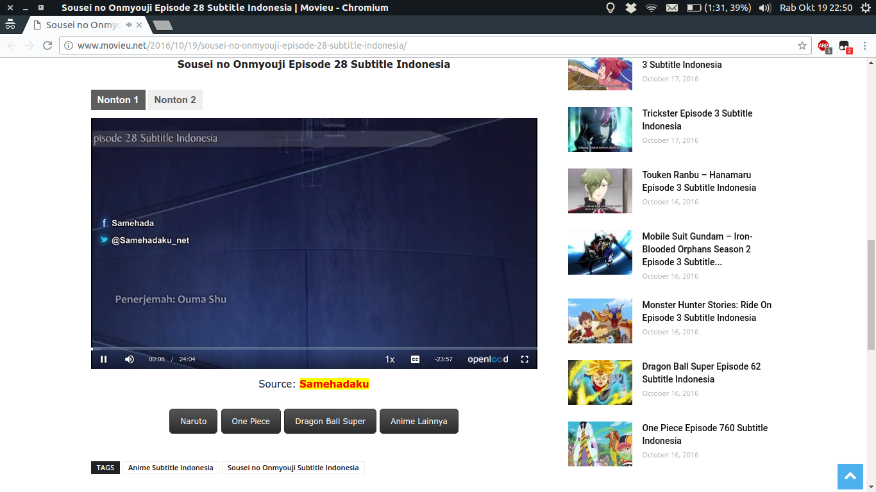876x492 pixels.
Task: Open the mail envelope indicator
Action: coord(672,8)
